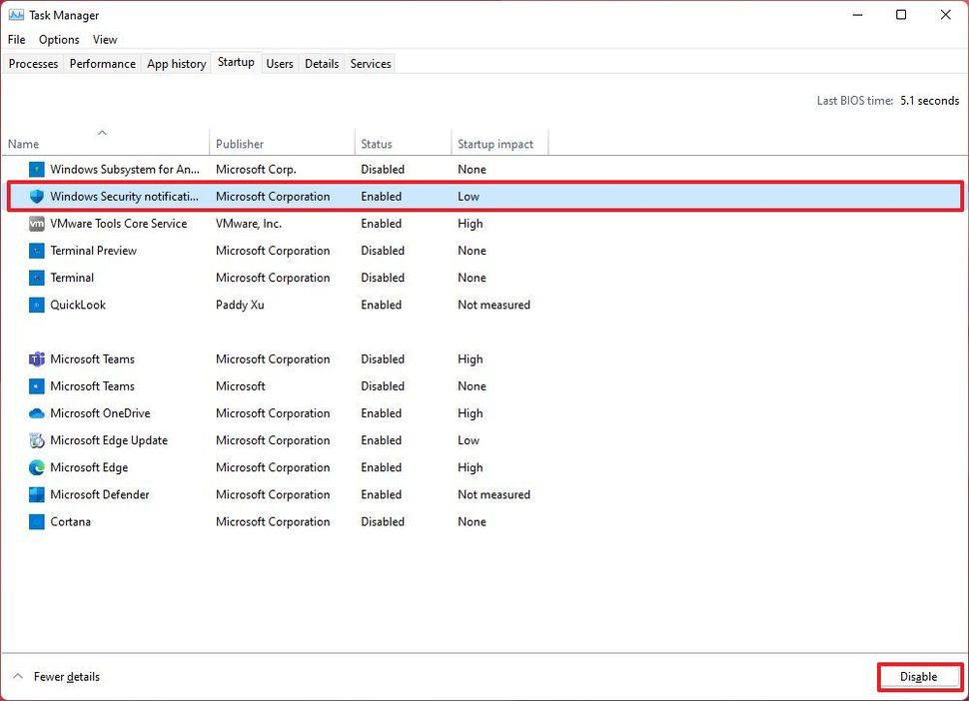The height and width of the screenshot is (701, 969).
Task: Click the Windows Security notification shield icon
Action: (x=37, y=196)
